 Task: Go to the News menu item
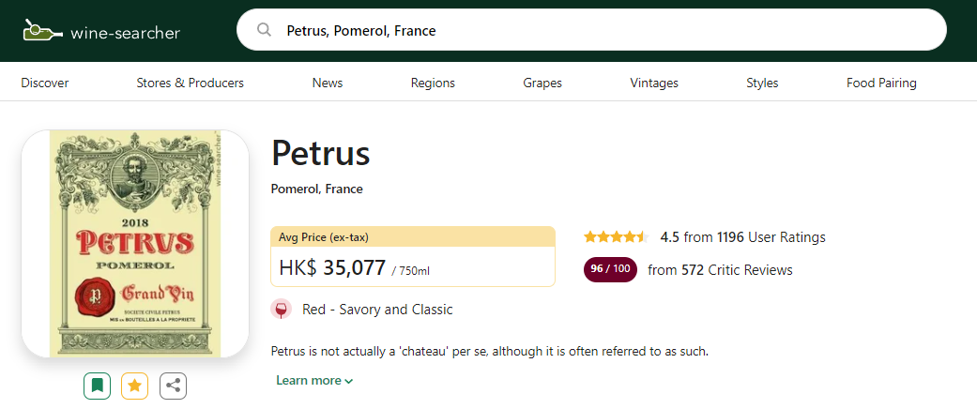tap(328, 83)
